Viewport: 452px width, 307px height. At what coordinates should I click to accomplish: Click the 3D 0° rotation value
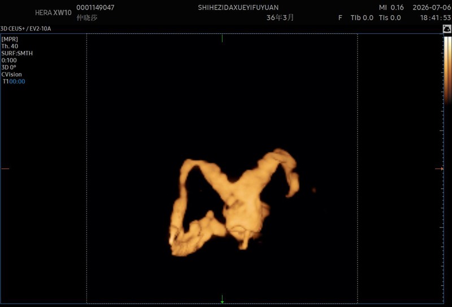coord(8,67)
